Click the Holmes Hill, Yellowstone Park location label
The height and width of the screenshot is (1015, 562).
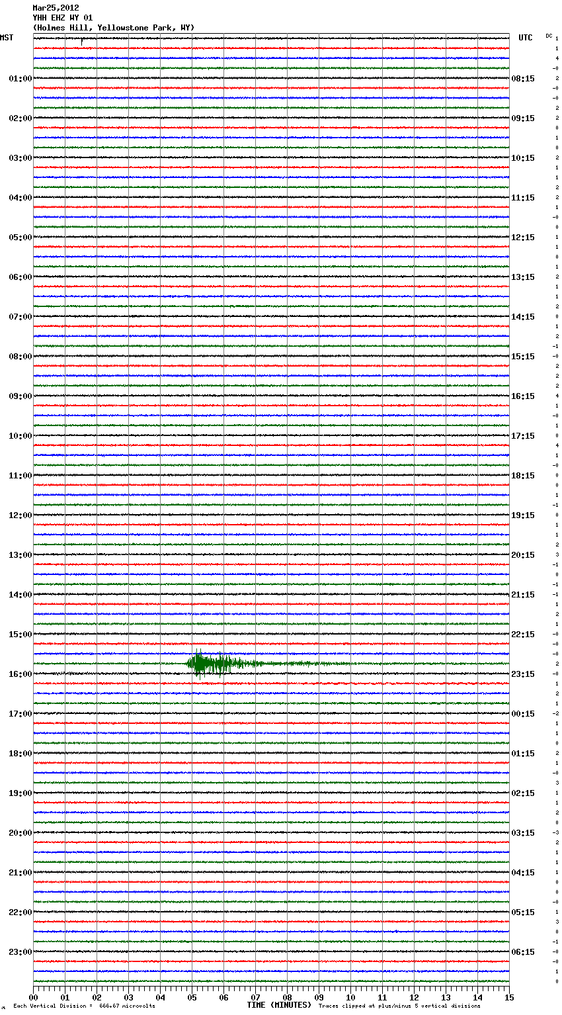[x=114, y=28]
